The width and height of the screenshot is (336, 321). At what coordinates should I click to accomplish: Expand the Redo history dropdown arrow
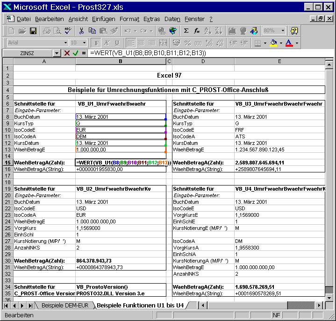[x=151, y=31]
